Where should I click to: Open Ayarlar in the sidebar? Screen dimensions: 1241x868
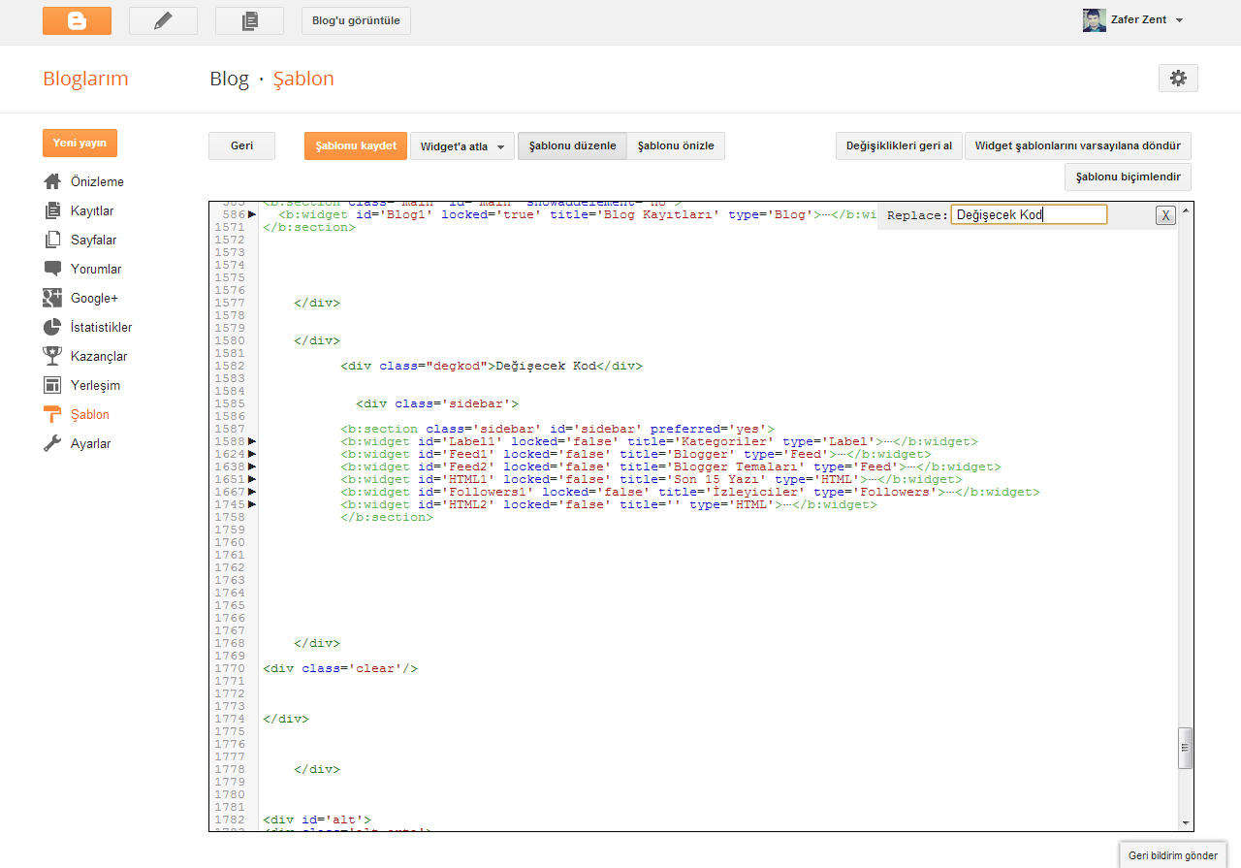(91, 443)
